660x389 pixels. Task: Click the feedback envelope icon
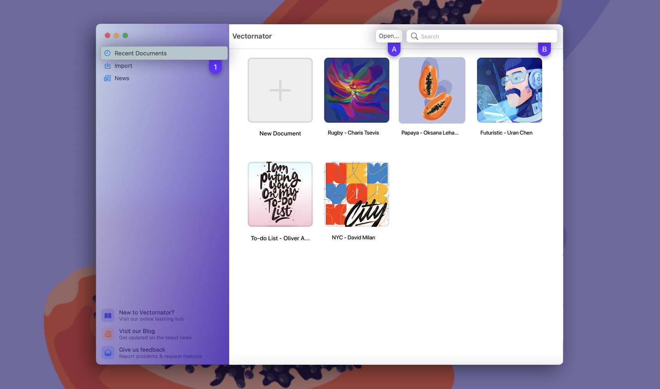coord(108,352)
